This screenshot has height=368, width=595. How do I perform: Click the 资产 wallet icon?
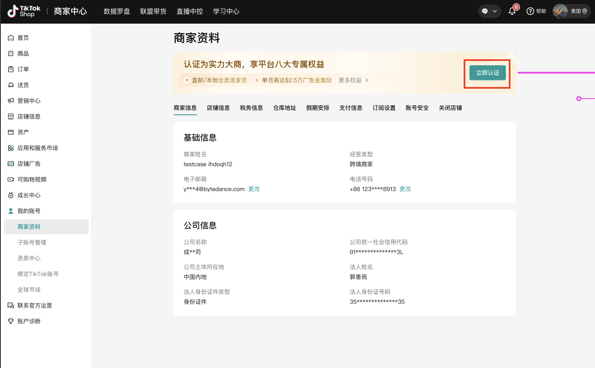point(11,132)
